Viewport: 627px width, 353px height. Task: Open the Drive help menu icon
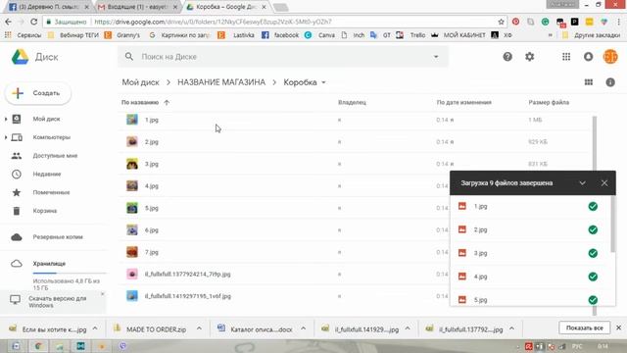point(507,57)
